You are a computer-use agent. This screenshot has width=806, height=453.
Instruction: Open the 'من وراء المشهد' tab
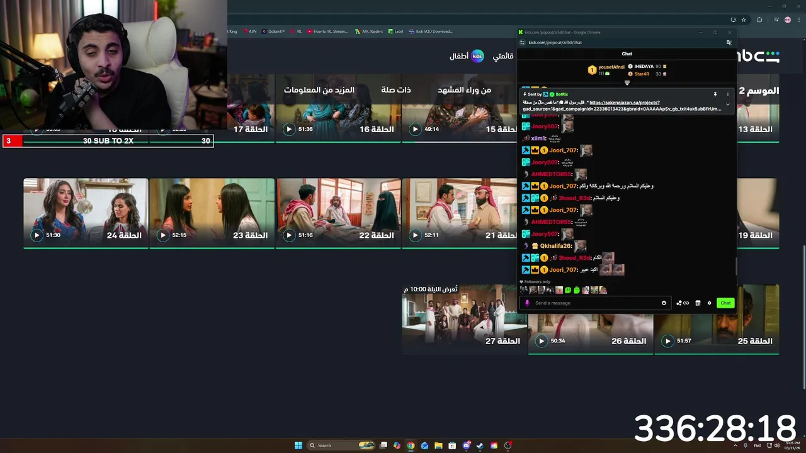pyautogui.click(x=464, y=90)
